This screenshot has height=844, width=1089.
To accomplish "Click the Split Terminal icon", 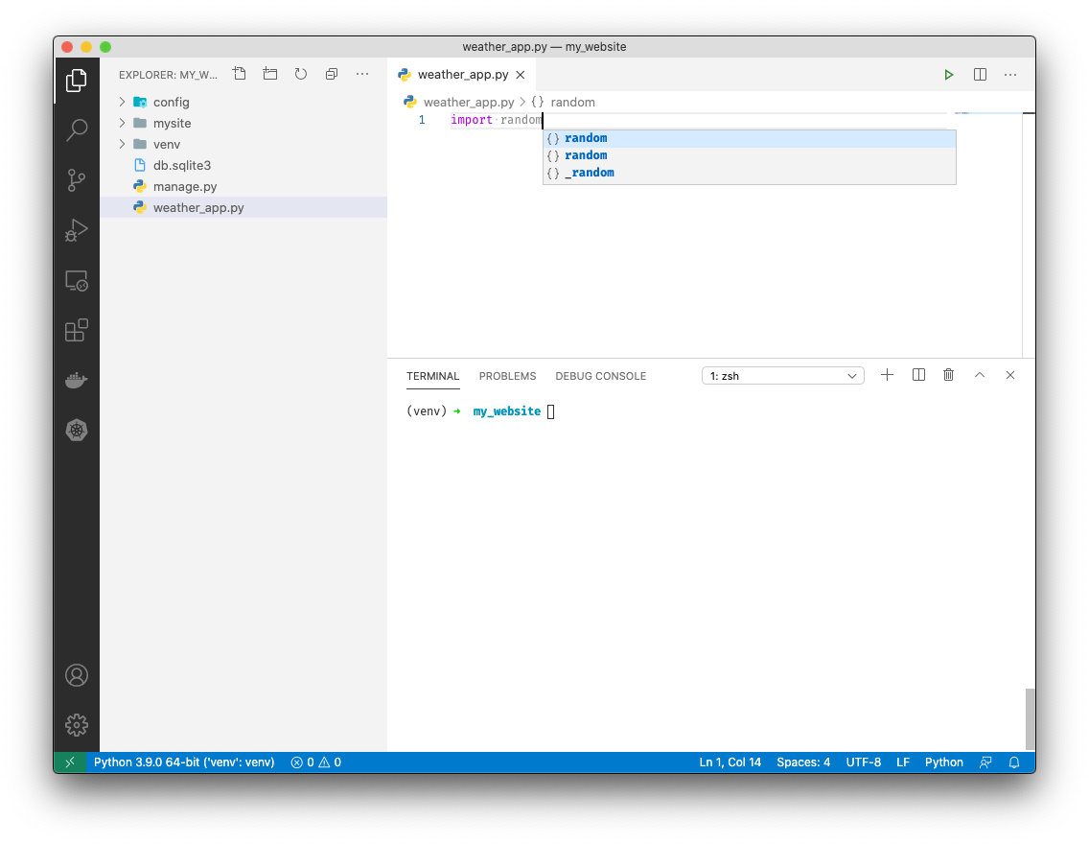I will tap(918, 376).
